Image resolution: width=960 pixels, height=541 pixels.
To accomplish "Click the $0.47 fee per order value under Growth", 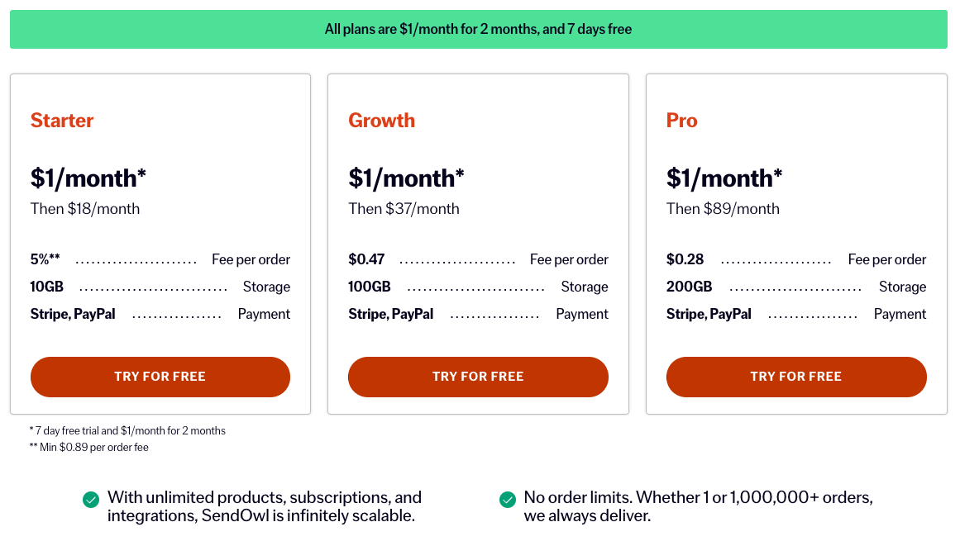I will click(365, 259).
